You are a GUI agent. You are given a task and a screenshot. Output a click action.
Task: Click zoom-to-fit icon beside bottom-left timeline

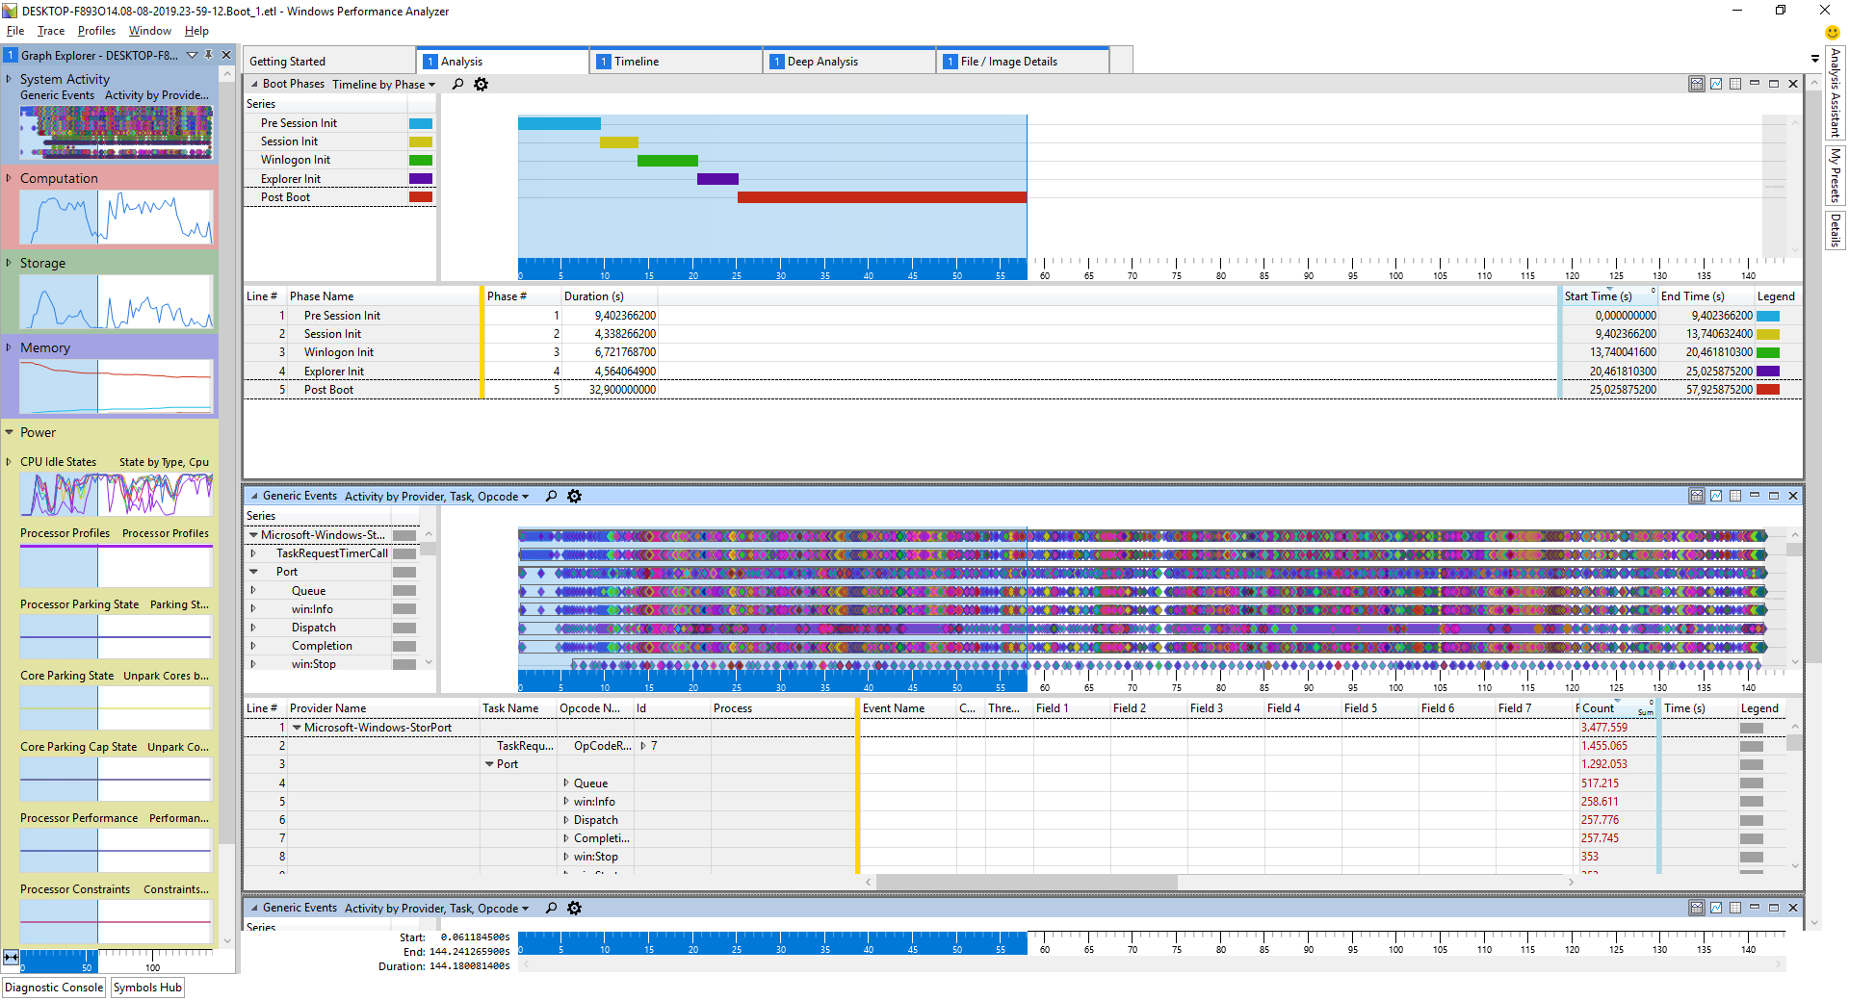click(11, 957)
